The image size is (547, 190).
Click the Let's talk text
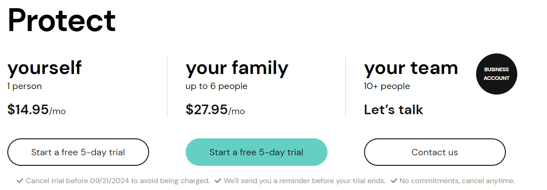click(393, 110)
